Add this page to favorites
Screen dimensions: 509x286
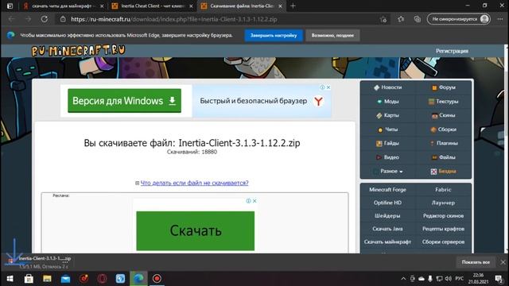(x=383, y=19)
